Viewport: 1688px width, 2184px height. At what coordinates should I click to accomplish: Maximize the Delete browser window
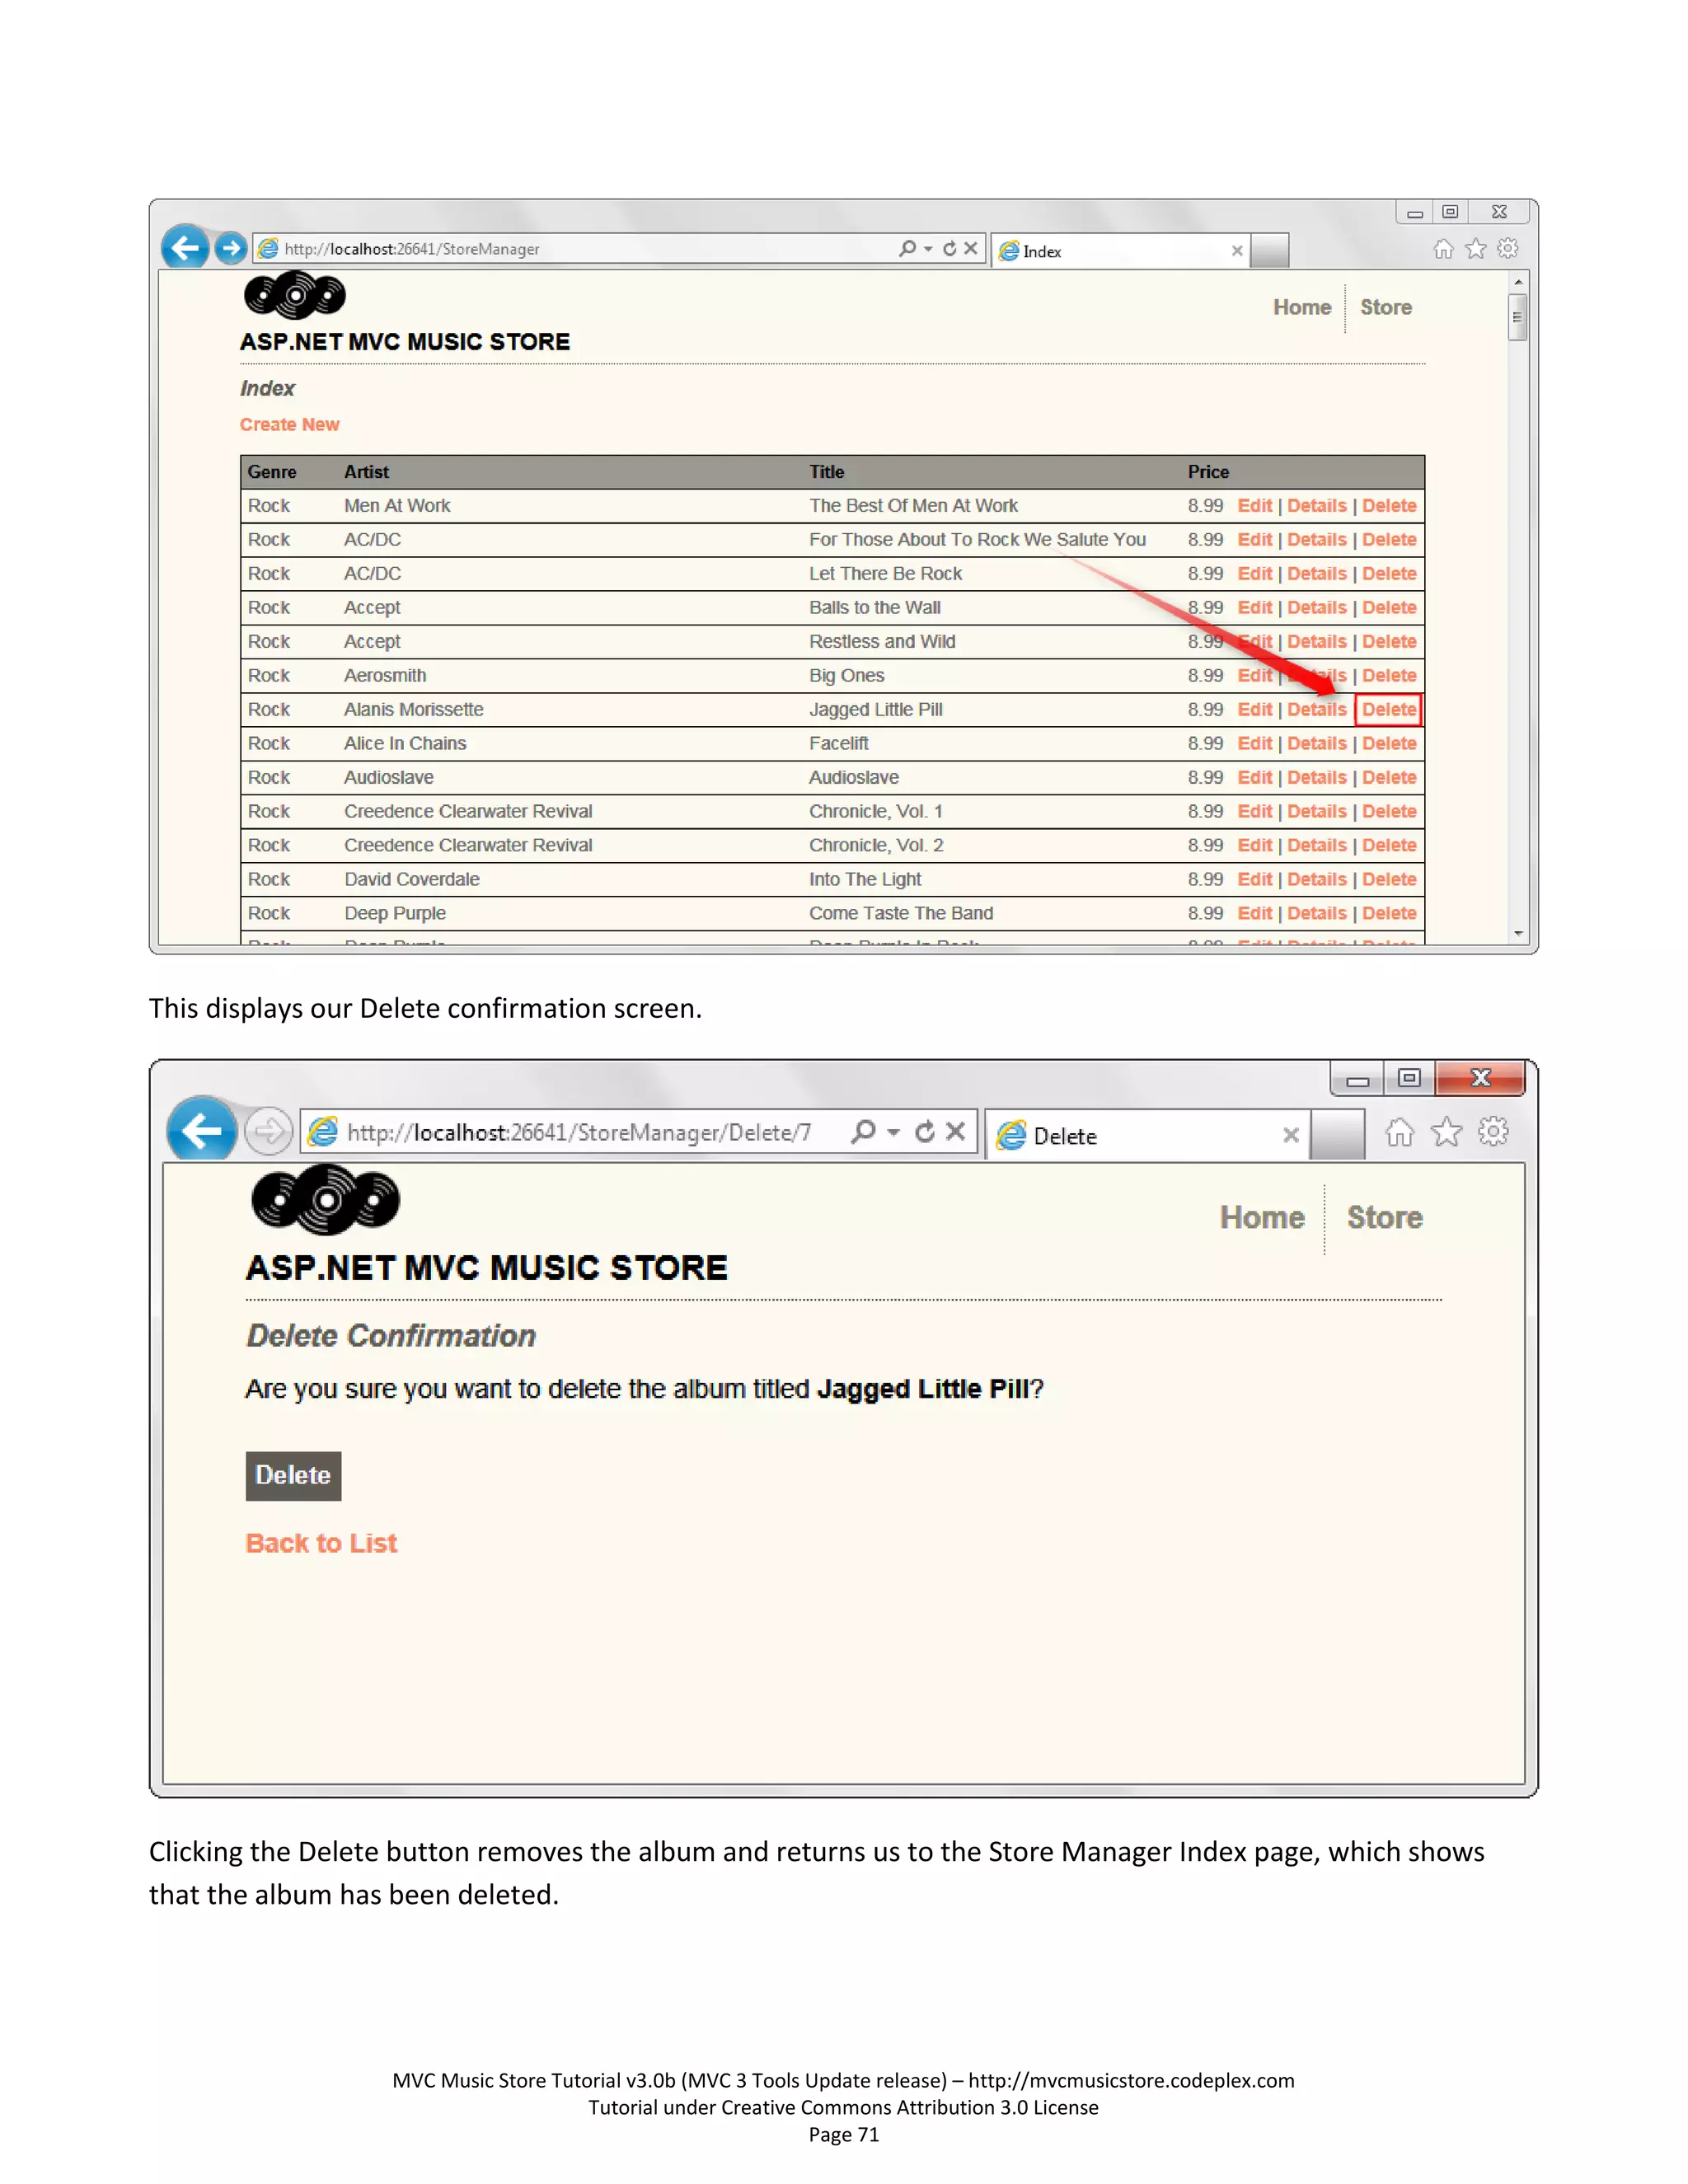(1409, 1079)
